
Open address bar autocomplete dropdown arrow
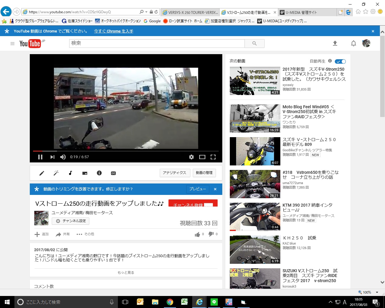pos(146,12)
